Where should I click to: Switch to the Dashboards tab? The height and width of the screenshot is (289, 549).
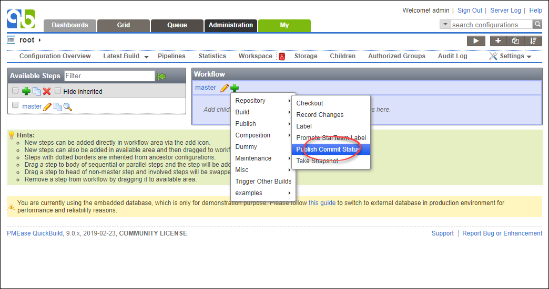69,26
